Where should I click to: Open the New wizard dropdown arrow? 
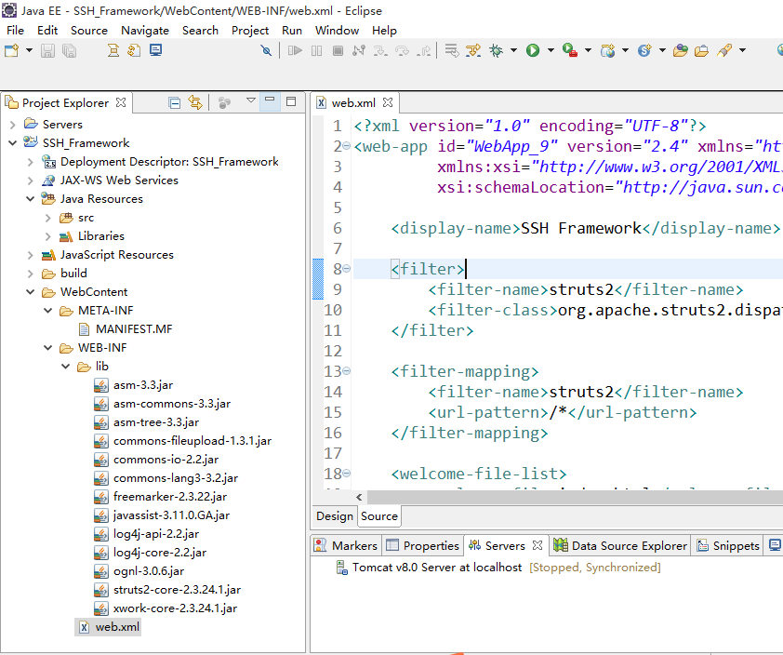tap(29, 50)
